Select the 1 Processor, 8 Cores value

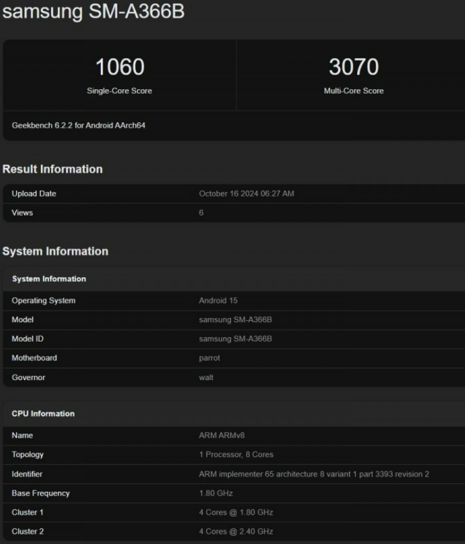tap(236, 455)
